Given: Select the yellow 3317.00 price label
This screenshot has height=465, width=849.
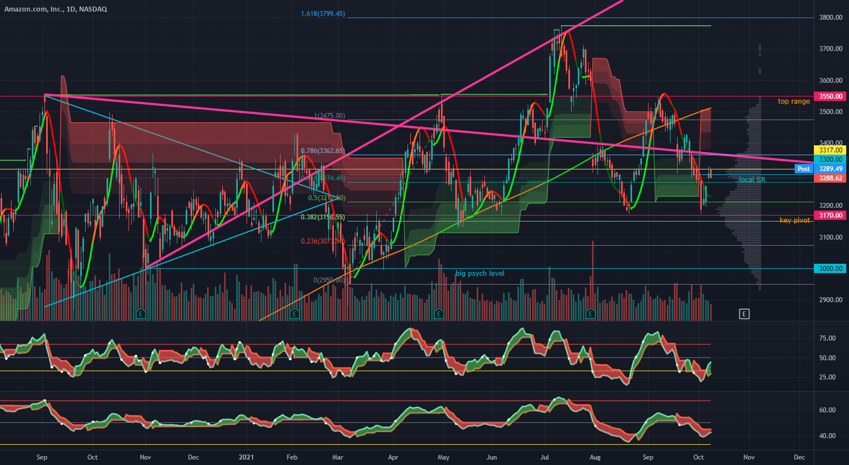Looking at the screenshot, I should click(x=830, y=150).
